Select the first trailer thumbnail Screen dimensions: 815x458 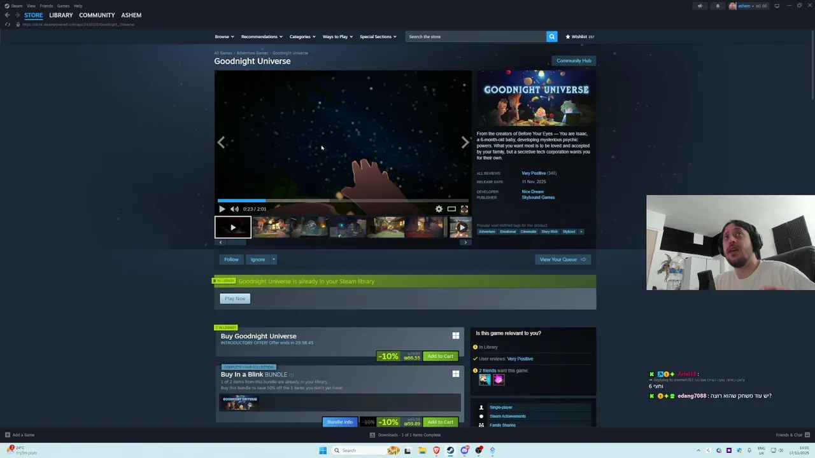pos(232,227)
